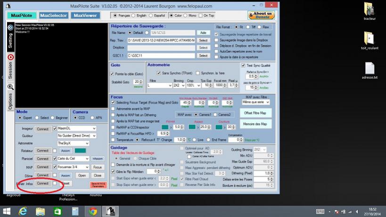Toggle Gère le Flip Méridien checkbox
The height and width of the screenshot is (217, 386).
click(113, 171)
